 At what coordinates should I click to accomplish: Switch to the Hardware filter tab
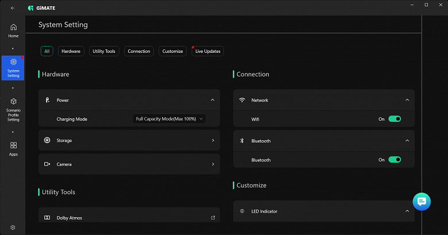tap(71, 51)
